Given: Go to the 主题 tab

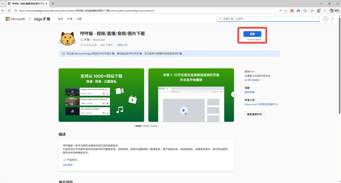Looking at the screenshot, I should (79, 19).
